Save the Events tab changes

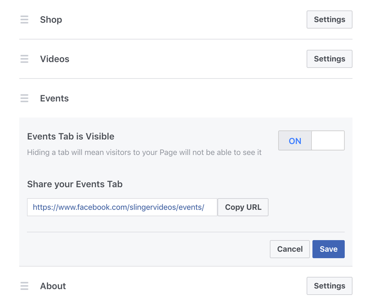[328, 249]
